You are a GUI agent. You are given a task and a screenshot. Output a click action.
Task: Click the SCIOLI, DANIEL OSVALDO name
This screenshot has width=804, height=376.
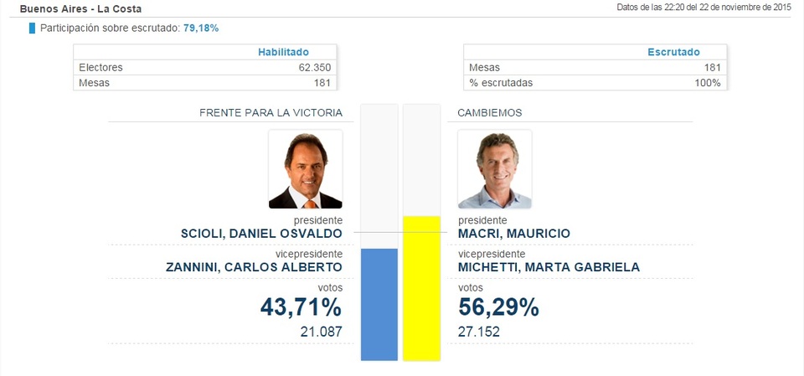tap(261, 234)
